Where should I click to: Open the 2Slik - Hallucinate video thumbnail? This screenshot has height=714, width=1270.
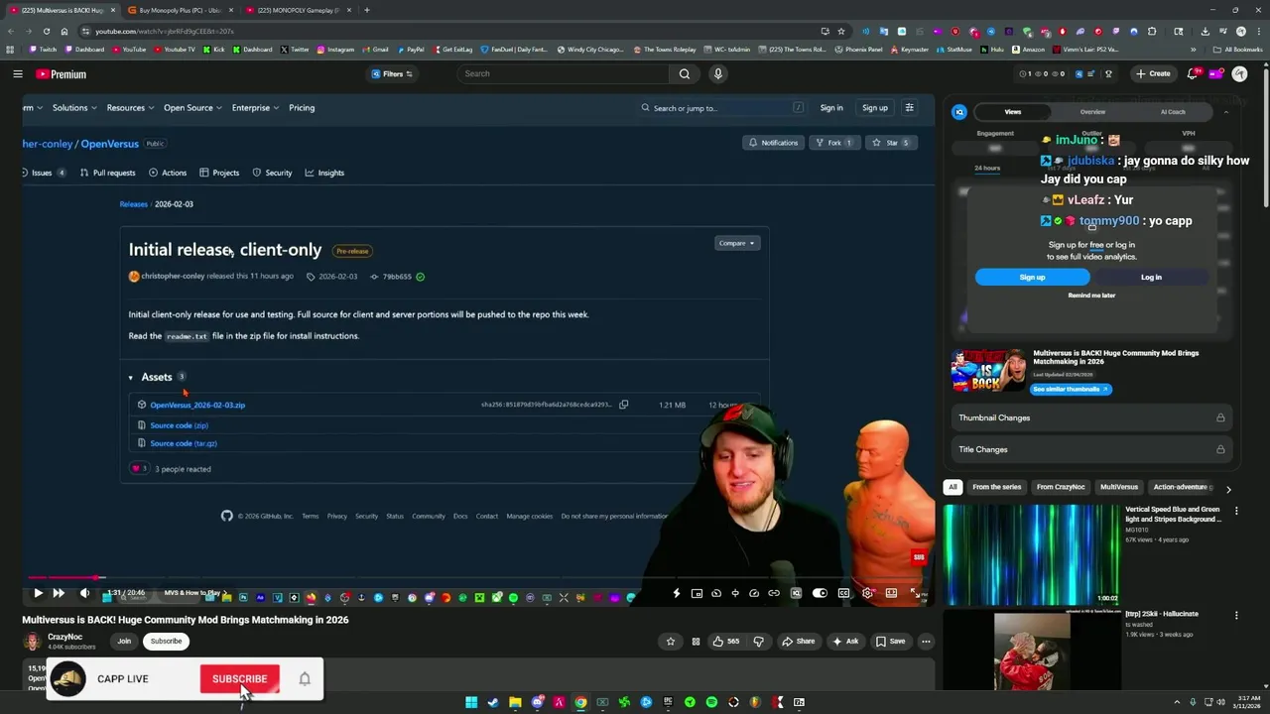click(1032, 652)
